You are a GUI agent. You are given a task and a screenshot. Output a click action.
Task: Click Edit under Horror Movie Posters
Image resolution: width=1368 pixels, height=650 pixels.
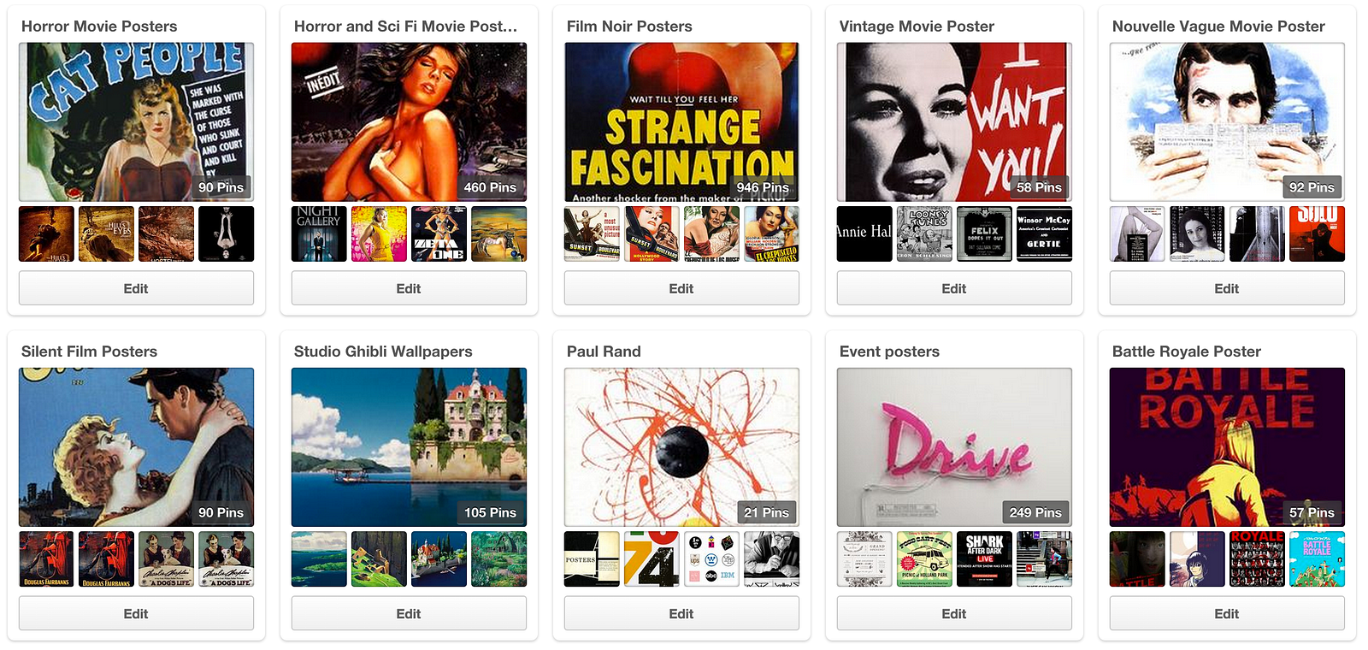coord(136,288)
